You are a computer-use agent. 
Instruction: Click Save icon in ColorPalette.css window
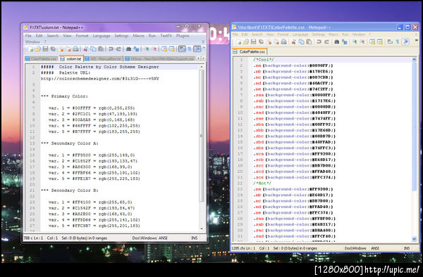coord(253,41)
